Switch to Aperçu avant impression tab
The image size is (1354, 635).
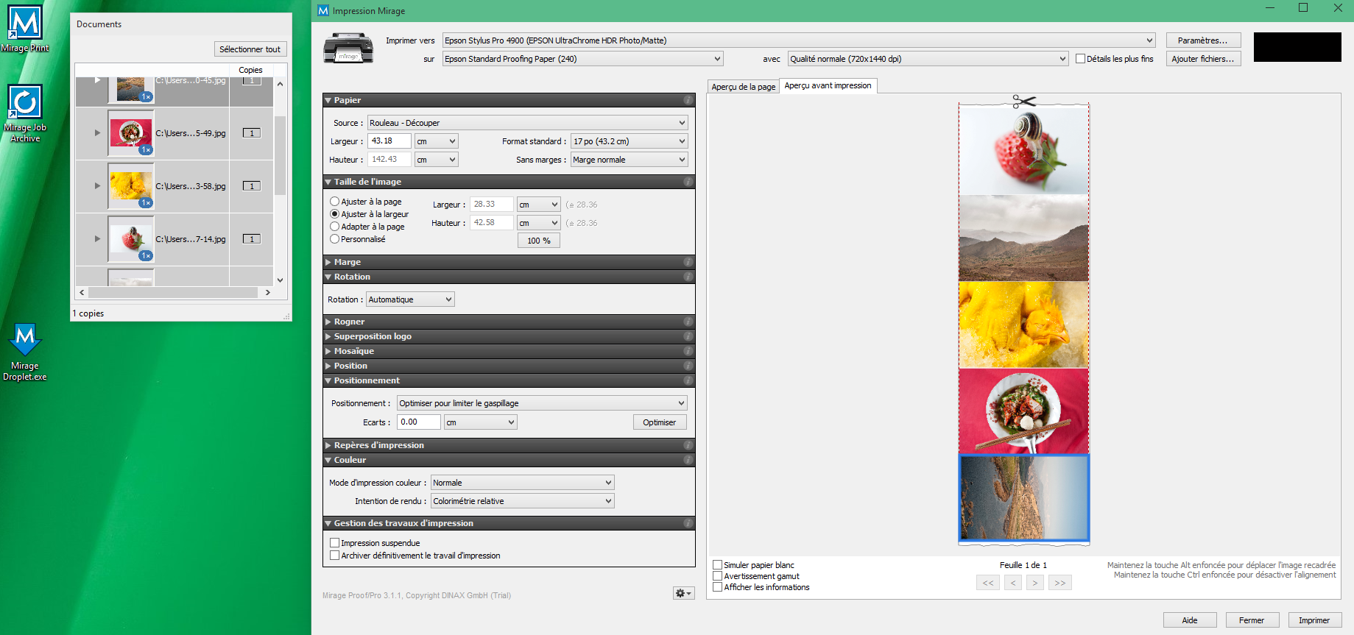click(828, 85)
